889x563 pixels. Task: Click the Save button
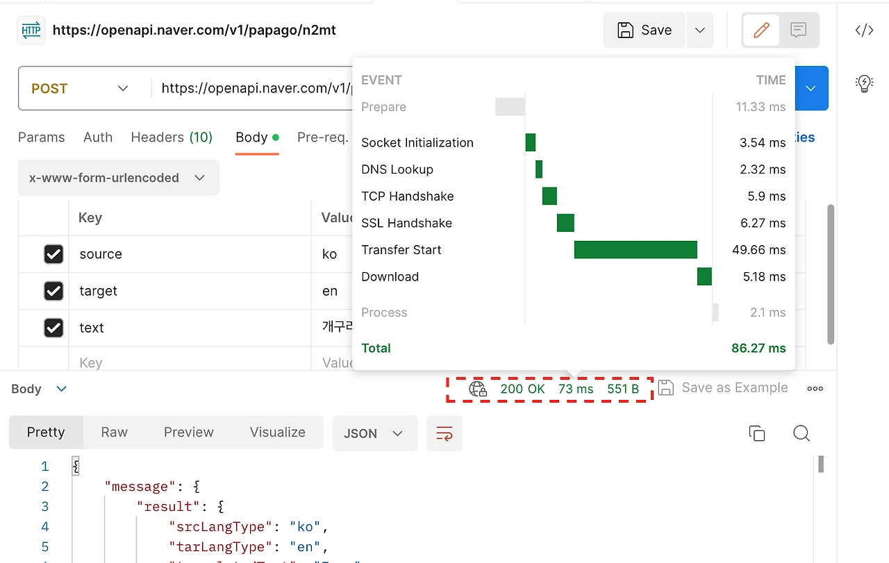coord(645,31)
